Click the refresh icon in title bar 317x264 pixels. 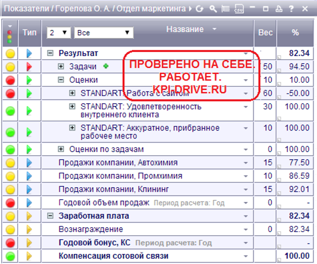click(x=200, y=9)
